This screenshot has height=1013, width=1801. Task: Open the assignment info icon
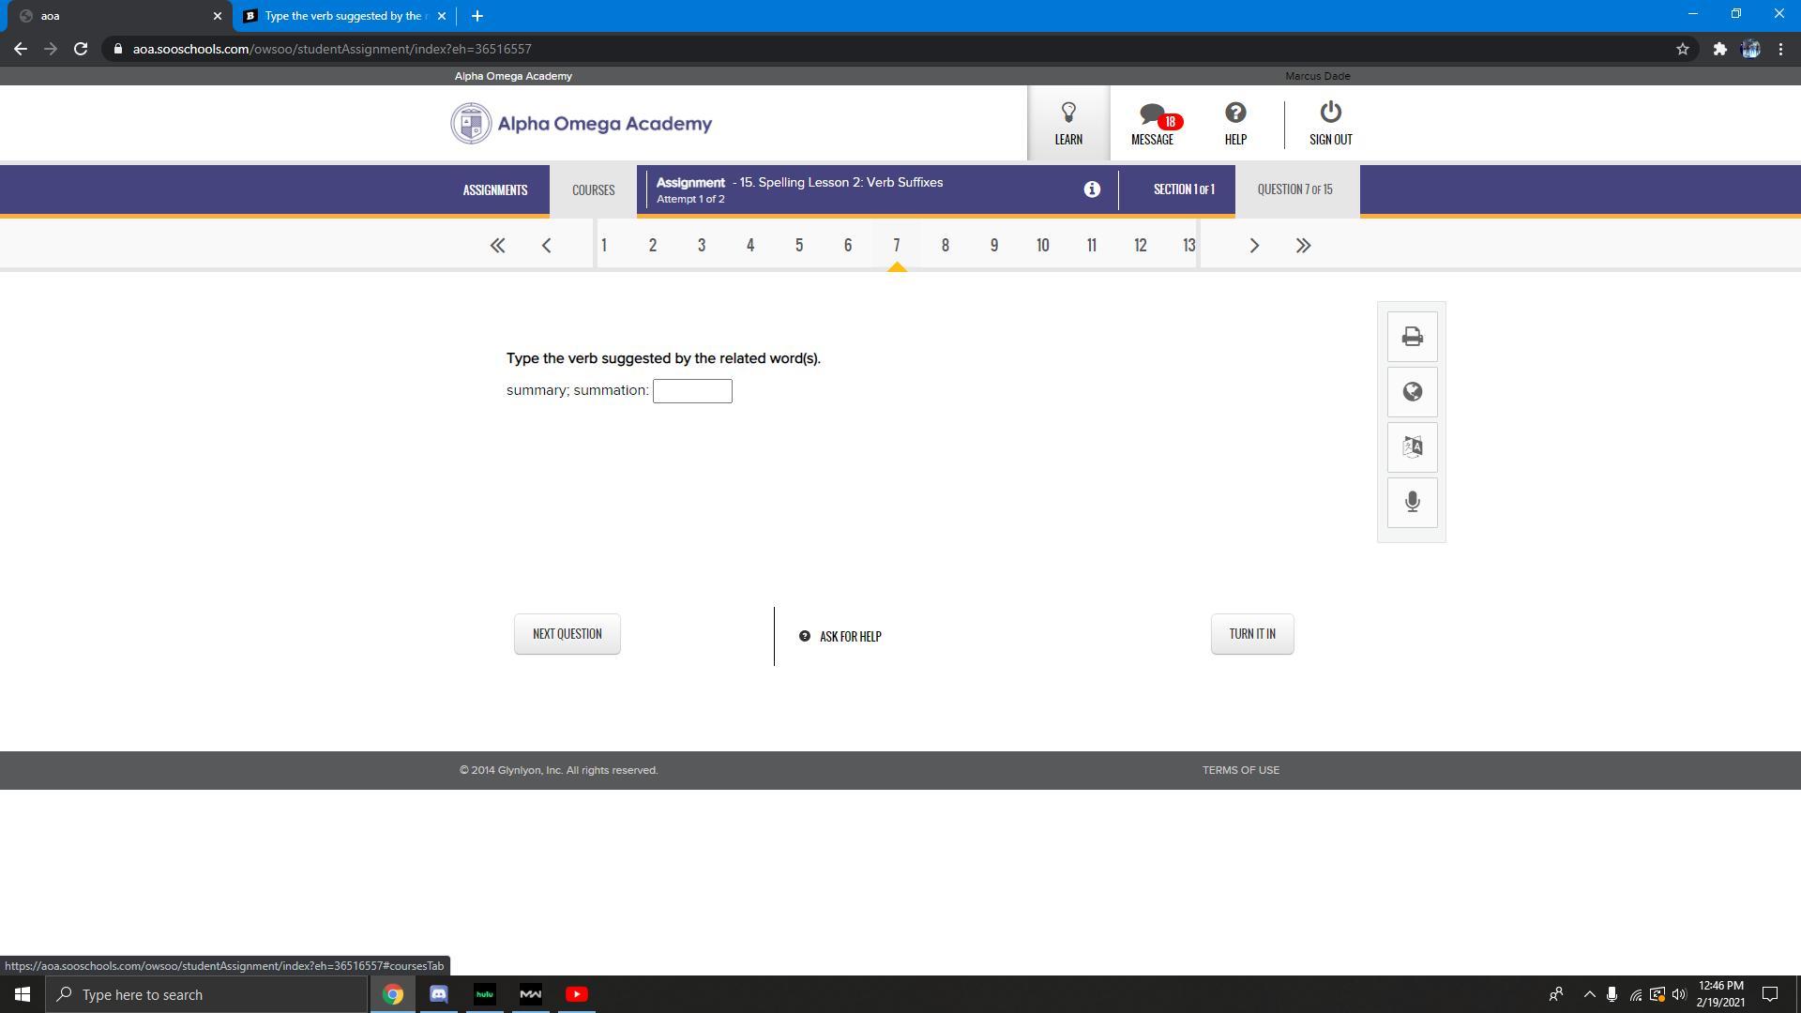point(1092,189)
